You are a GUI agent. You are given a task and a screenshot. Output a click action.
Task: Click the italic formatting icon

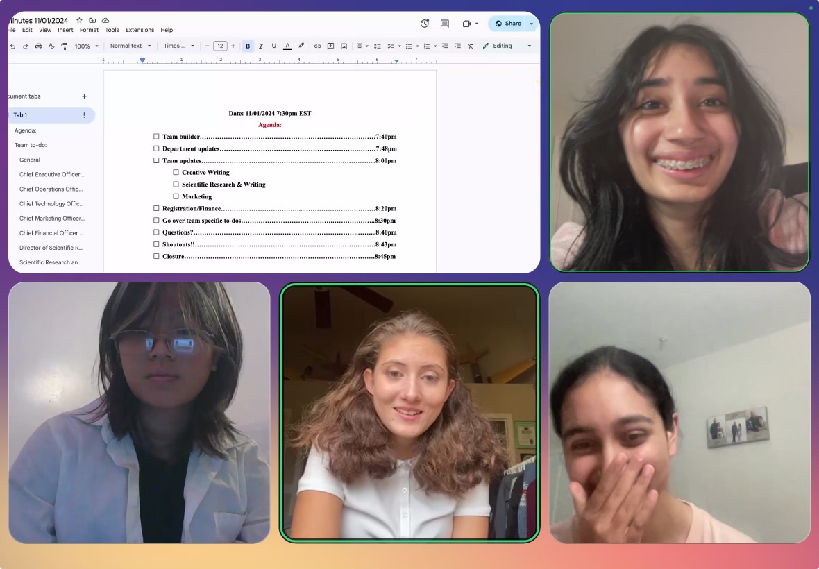[x=261, y=46]
